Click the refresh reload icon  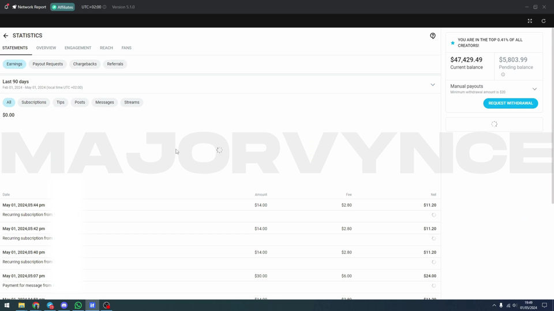(544, 21)
